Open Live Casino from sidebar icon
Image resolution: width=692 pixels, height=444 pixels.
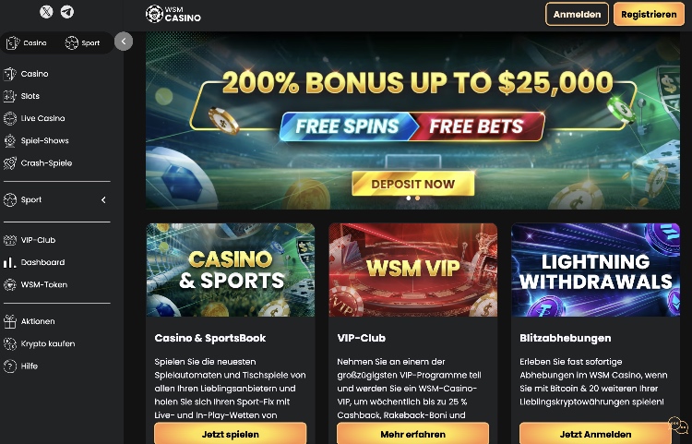pyautogui.click(x=10, y=118)
